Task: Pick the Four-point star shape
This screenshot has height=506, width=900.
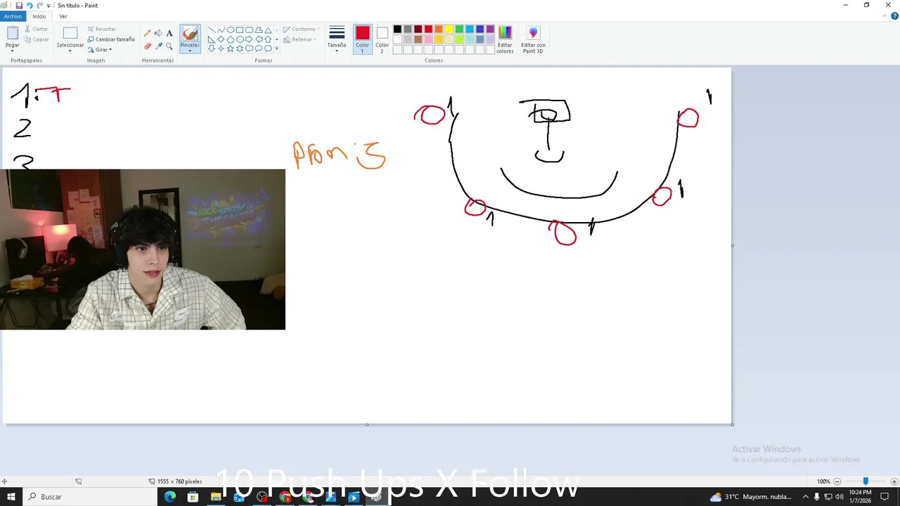Action: (221, 48)
